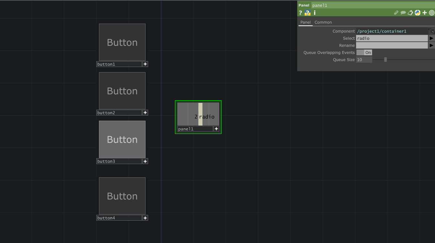Switch to the Common tab
This screenshot has width=435, height=243.
tap(323, 22)
